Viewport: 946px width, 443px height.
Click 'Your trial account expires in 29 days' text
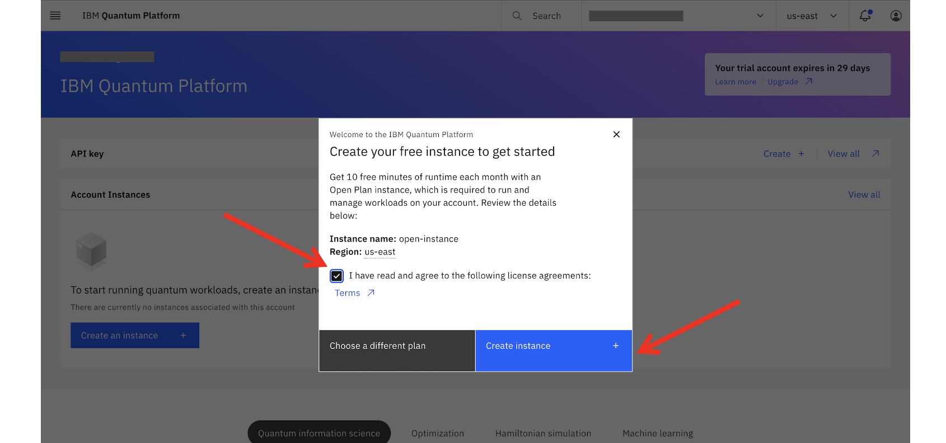tap(793, 68)
